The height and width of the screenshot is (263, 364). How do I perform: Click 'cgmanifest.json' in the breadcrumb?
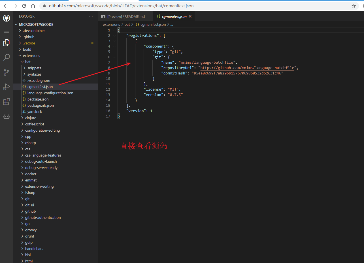click(153, 24)
